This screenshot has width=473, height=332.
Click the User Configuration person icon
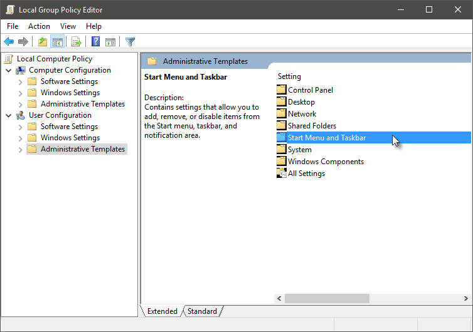21,115
